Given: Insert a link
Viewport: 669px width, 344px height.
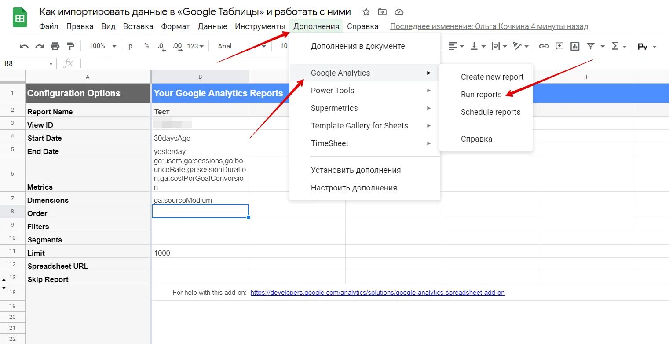Looking at the screenshot, I should (x=544, y=46).
